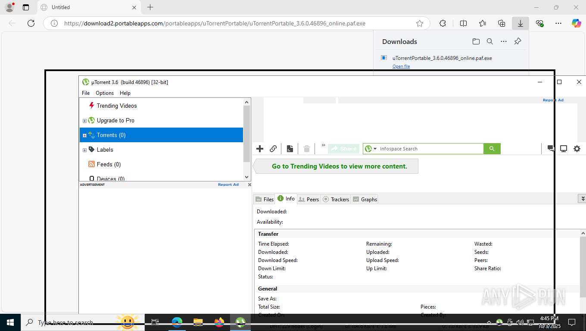The image size is (586, 331).
Task: Switch to the Graphs tab
Action: tap(365, 199)
